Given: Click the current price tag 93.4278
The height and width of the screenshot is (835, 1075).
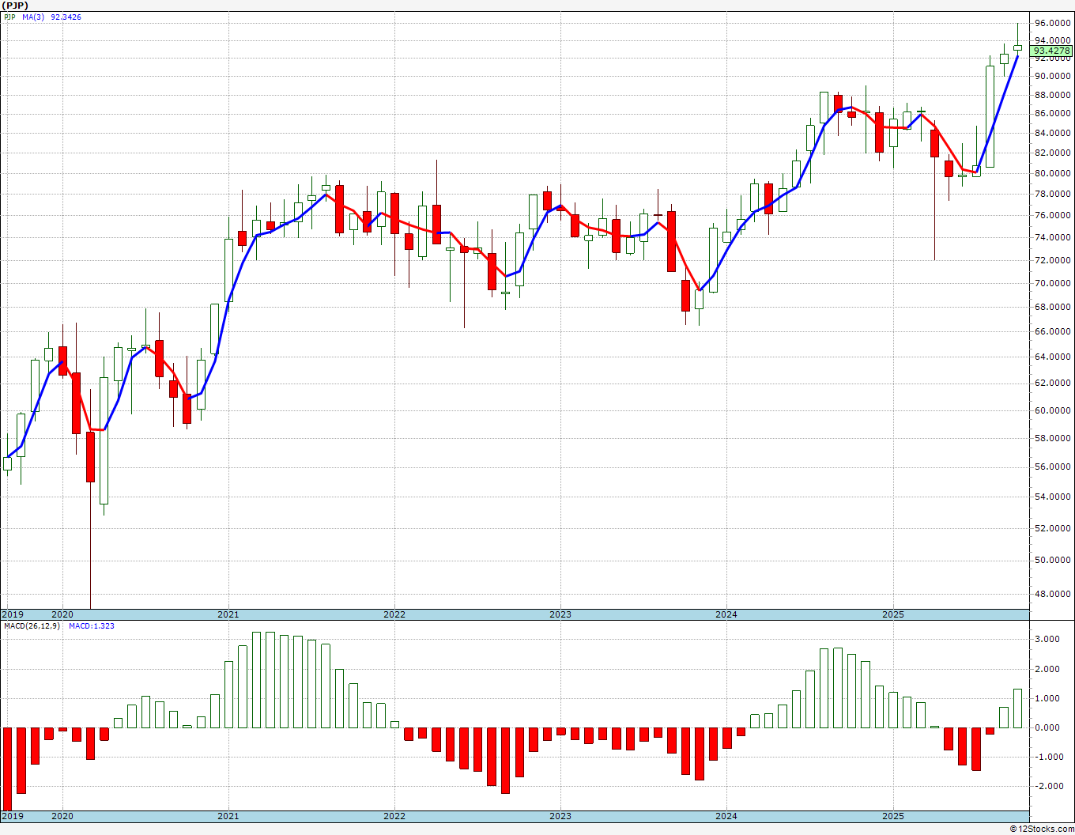Looking at the screenshot, I should [1052, 51].
